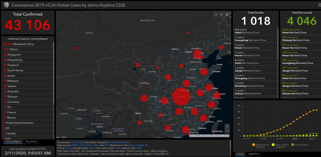Open the Contact US link
The width and height of the screenshot is (321, 157).
click(142, 145)
